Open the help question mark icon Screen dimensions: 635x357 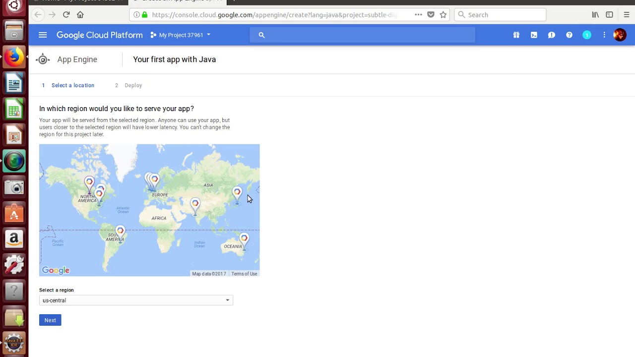tap(569, 35)
